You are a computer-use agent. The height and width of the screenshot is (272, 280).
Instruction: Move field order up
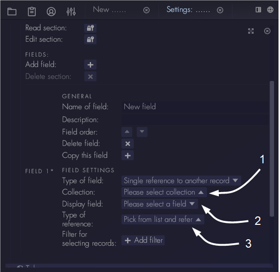click(127, 132)
